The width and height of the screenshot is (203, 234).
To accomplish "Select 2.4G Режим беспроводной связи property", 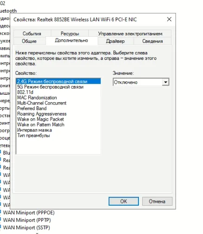I will pos(59,81).
